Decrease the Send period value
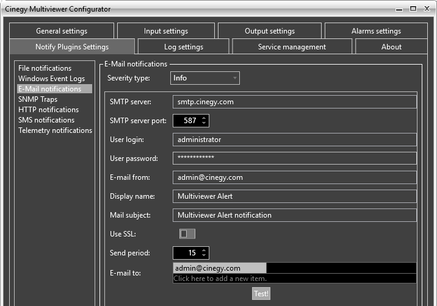The height and width of the screenshot is (306, 437). point(204,255)
